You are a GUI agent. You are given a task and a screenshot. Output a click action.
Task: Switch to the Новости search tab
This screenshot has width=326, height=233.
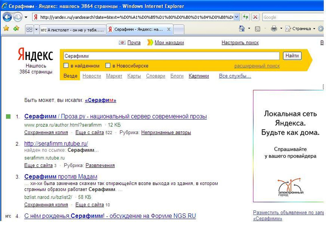(92, 76)
